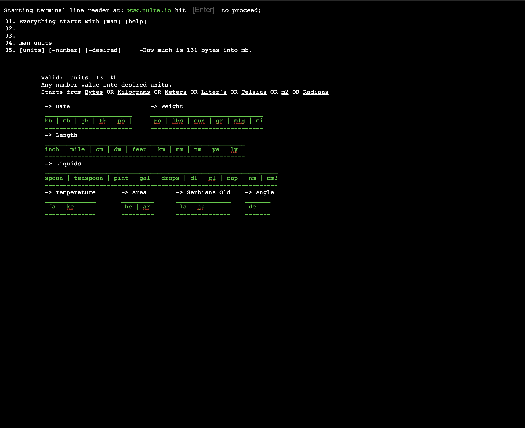Viewport: 525px width, 428px height.
Task: Click the '-> Weight' heading
Action: click(167, 106)
